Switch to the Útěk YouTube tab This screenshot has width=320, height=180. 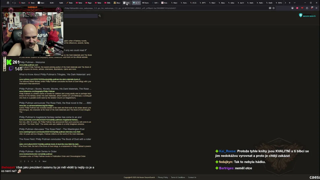click(107, 3)
